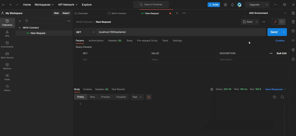Open the notifications bell

(232, 5)
